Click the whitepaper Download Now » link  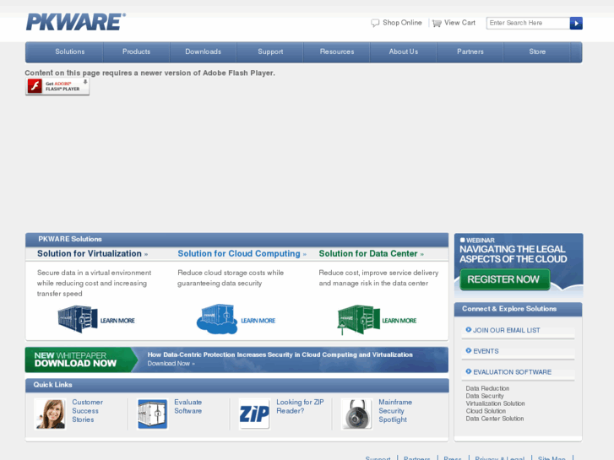pyautogui.click(x=171, y=364)
